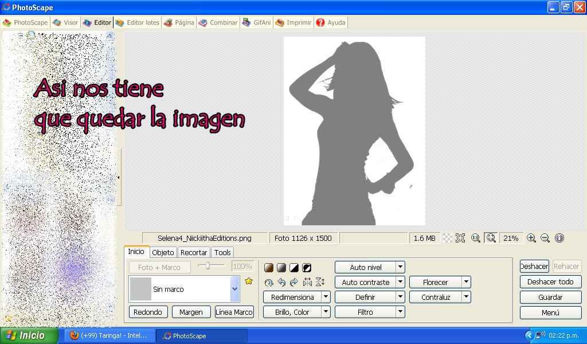587x344 pixels.
Task: Open the Recortar tab
Action: [194, 253]
